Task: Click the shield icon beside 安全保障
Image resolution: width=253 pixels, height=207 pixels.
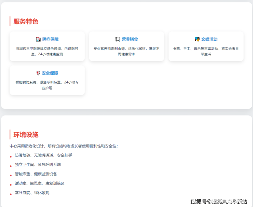Action: (38, 73)
